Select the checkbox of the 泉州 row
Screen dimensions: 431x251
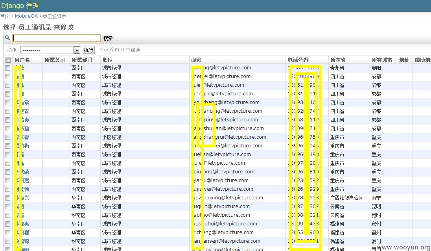click(8, 224)
